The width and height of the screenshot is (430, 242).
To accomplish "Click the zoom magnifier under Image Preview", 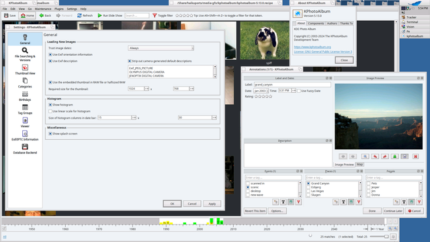I will (x=365, y=157).
